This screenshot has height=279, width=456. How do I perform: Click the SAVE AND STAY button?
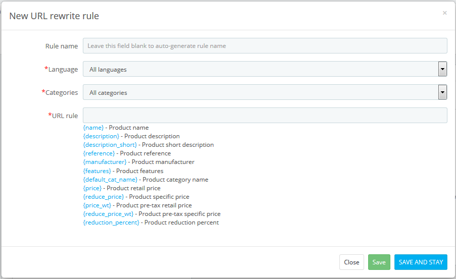tap(421, 262)
